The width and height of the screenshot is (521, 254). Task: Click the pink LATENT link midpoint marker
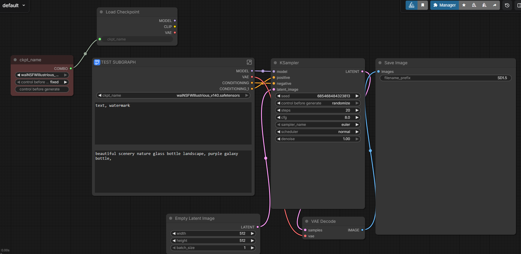coord(266,158)
